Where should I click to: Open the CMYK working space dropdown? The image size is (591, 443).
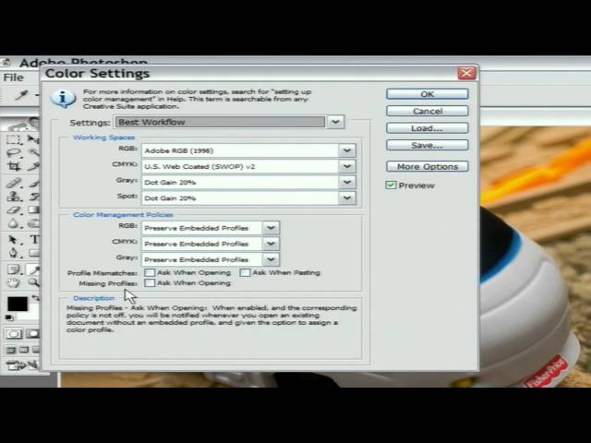click(x=347, y=166)
